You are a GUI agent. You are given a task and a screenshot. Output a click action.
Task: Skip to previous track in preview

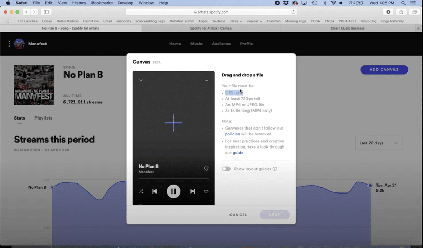click(154, 191)
